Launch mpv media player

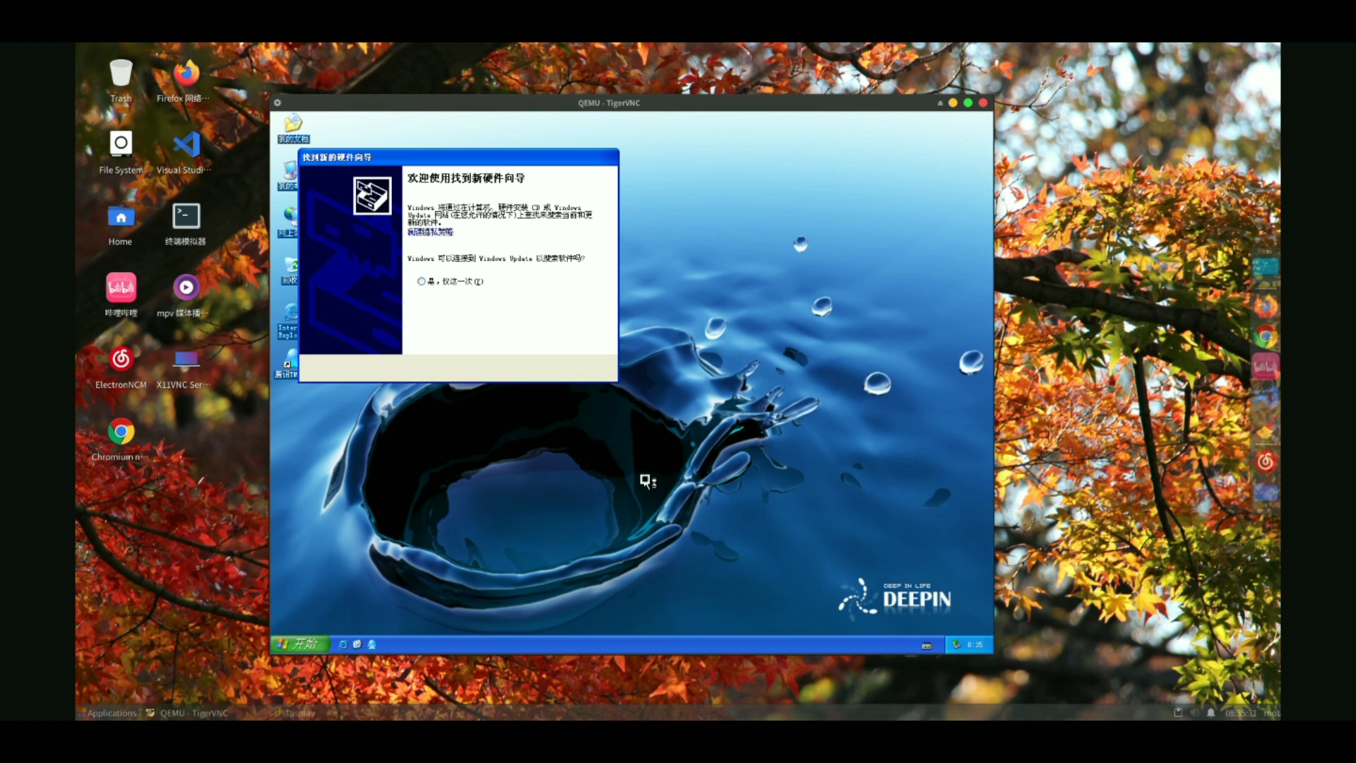(184, 287)
